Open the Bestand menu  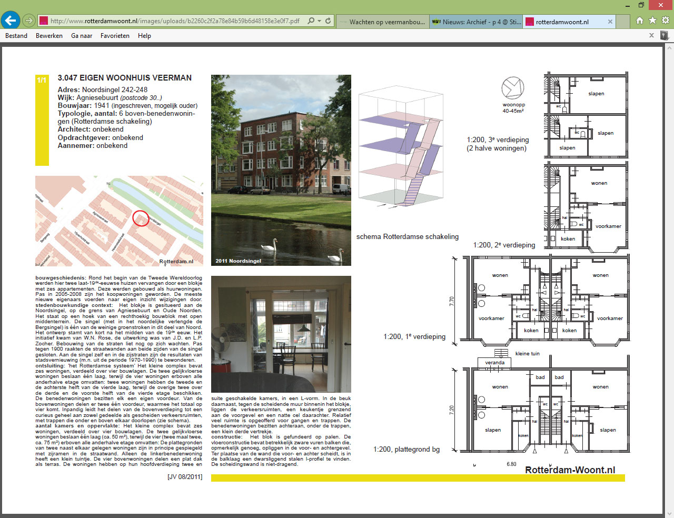(x=16, y=36)
